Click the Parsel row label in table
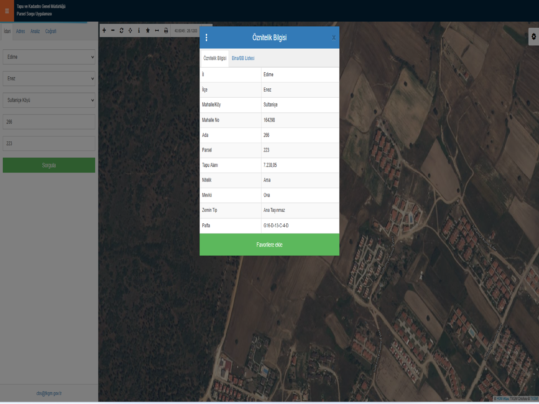Image resolution: width=539 pixels, height=404 pixels. (x=207, y=150)
